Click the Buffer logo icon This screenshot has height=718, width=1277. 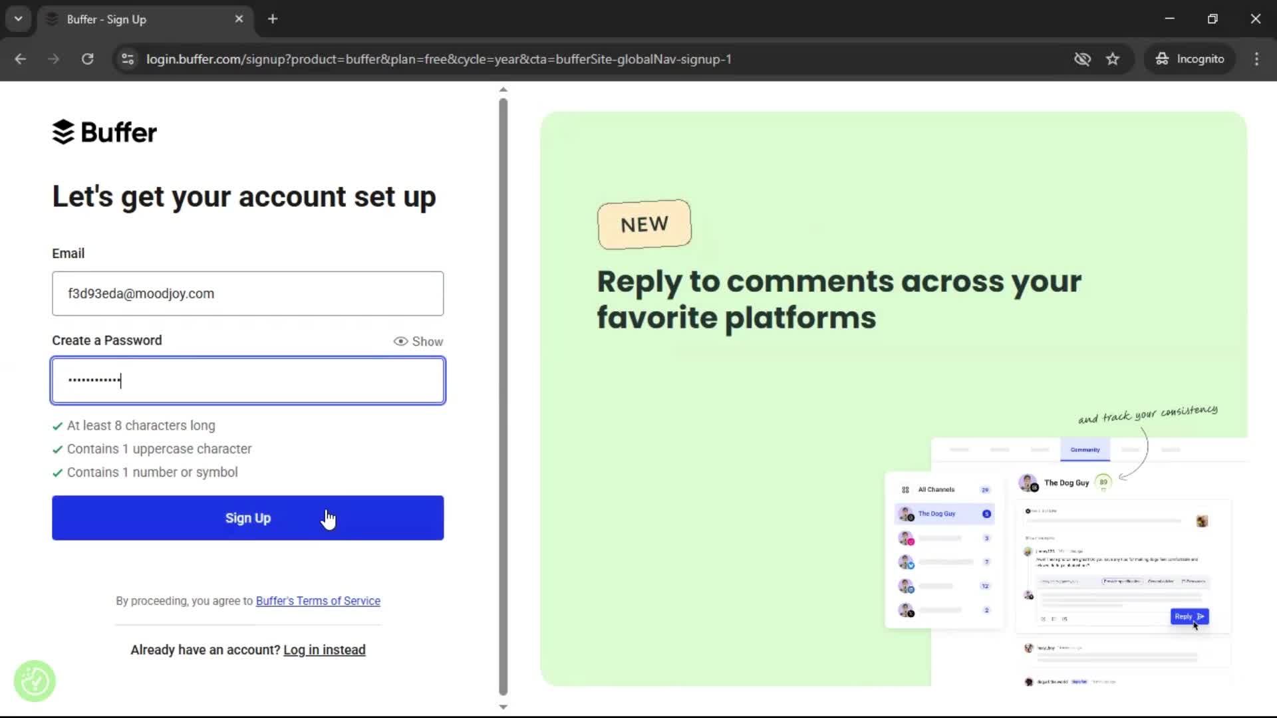click(x=63, y=132)
